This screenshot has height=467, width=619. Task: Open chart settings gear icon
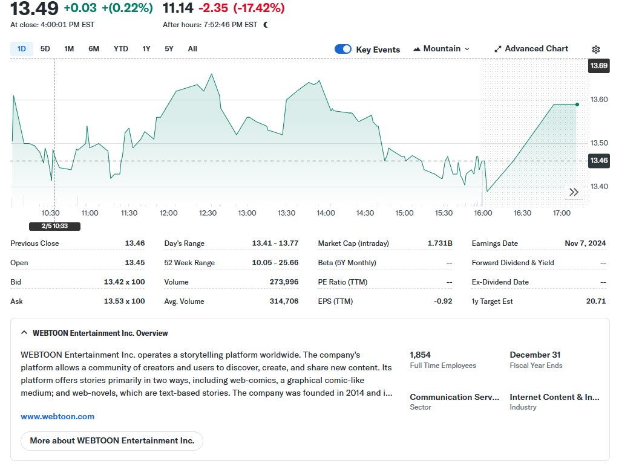(x=596, y=50)
